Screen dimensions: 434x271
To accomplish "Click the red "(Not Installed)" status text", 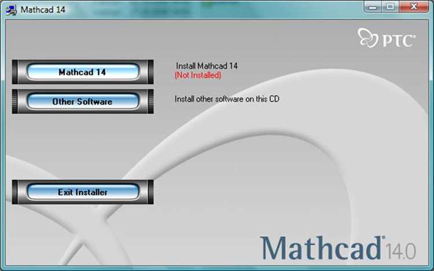I will click(x=198, y=75).
